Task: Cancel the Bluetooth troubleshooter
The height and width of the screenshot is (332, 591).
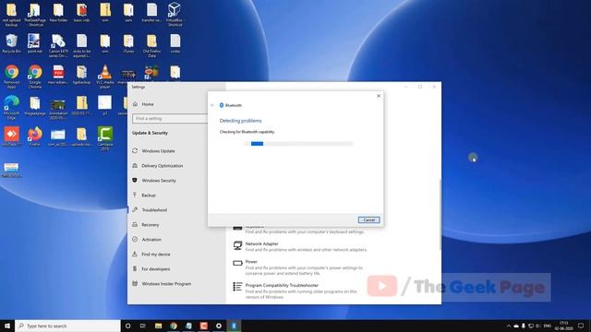Action: [x=368, y=219]
